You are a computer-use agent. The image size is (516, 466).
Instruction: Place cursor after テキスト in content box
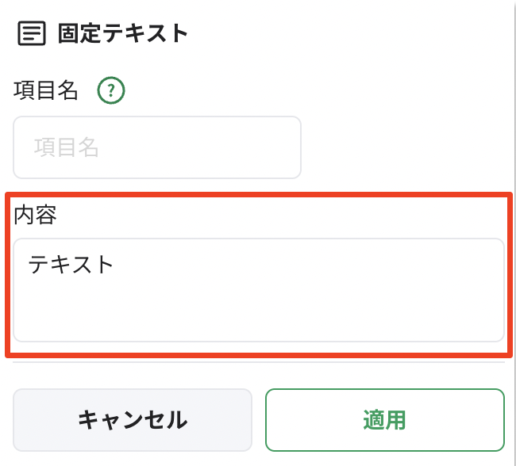(119, 264)
